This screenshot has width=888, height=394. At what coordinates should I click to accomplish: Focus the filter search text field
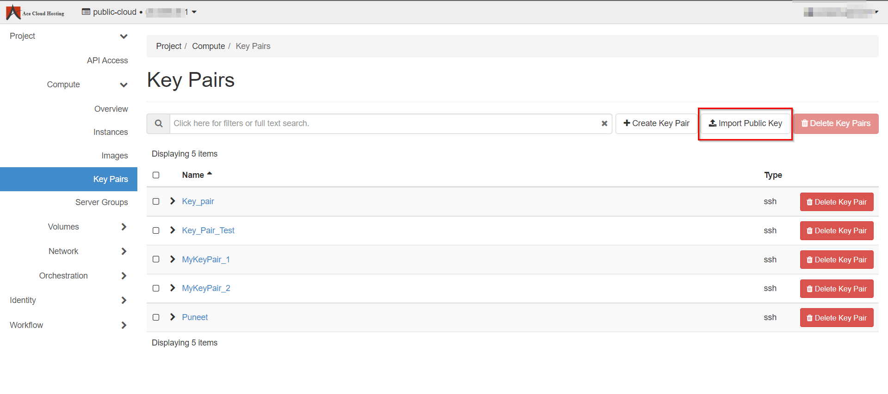tap(384, 124)
